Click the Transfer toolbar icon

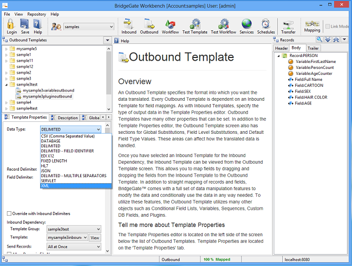(x=288, y=25)
